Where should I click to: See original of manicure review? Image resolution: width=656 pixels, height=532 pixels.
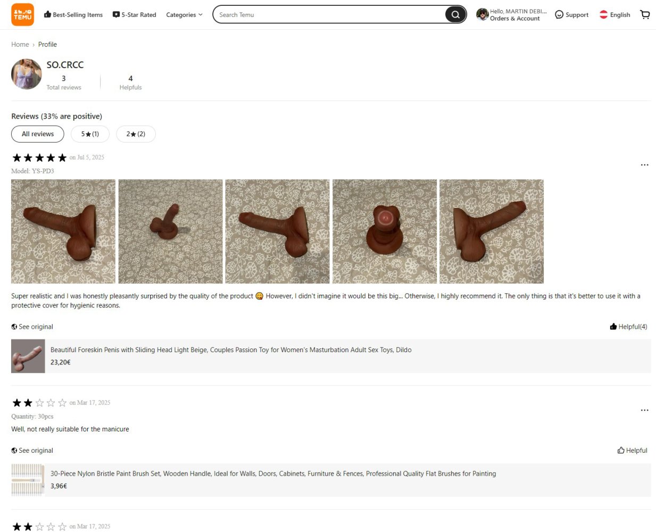coord(32,451)
